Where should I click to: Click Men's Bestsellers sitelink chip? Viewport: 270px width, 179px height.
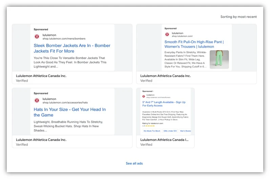185,131
